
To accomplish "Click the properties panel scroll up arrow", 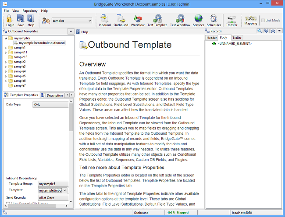I will pyautogui.click(x=71, y=101).
